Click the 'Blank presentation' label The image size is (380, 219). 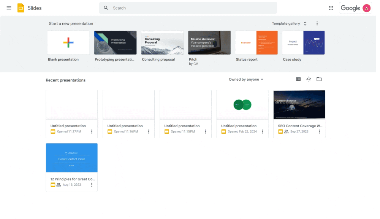point(63,59)
